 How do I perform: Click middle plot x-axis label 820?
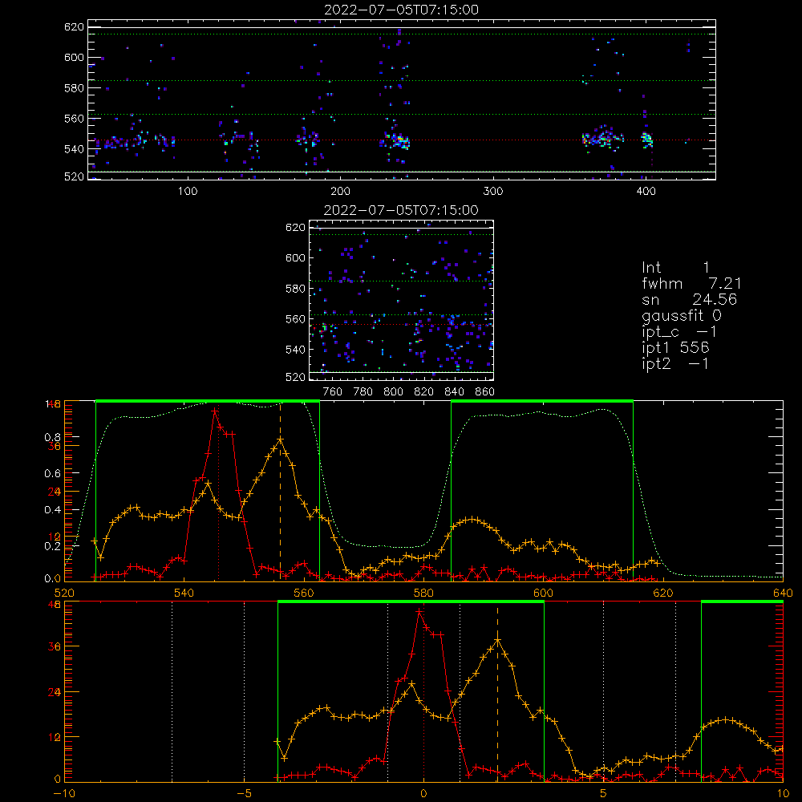tap(423, 392)
